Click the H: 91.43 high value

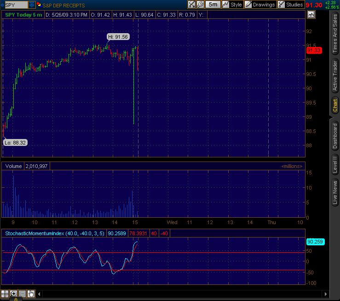122,15
